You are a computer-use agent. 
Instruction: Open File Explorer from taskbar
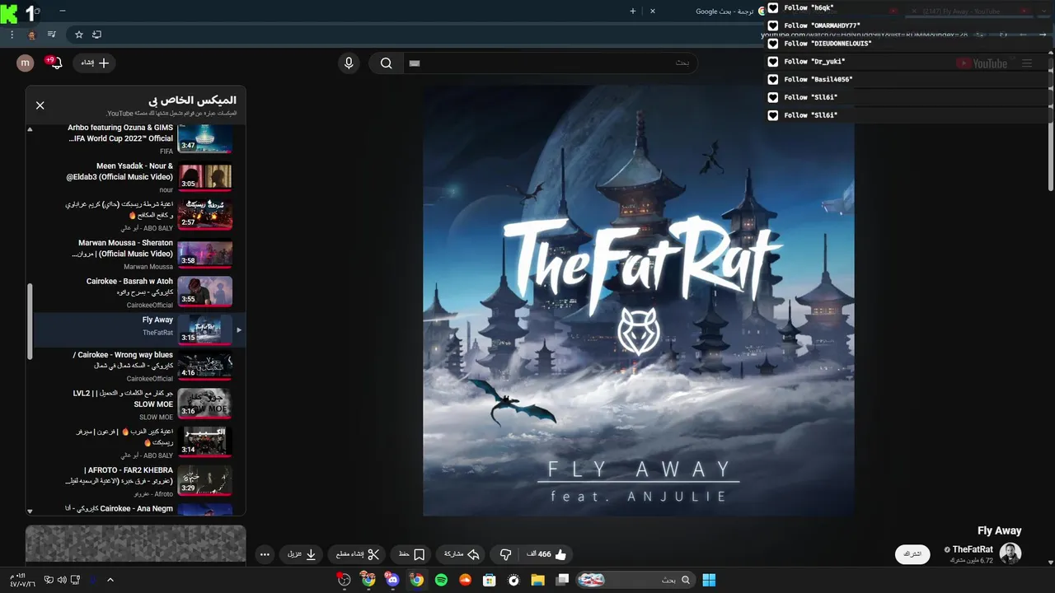click(538, 580)
